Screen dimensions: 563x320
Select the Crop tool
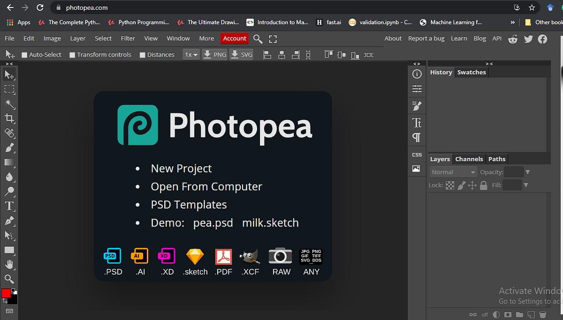9,119
